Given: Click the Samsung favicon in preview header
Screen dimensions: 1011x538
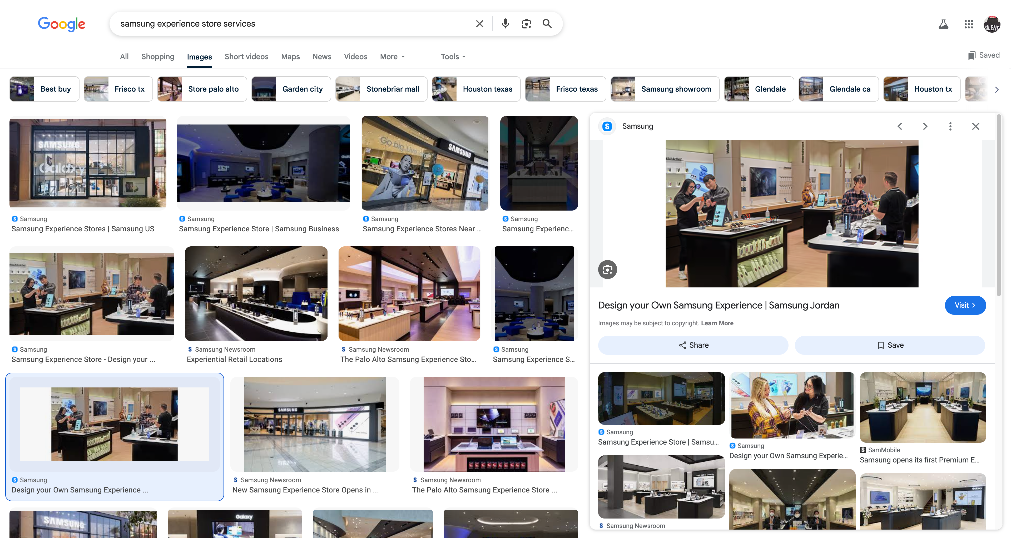Looking at the screenshot, I should [607, 126].
